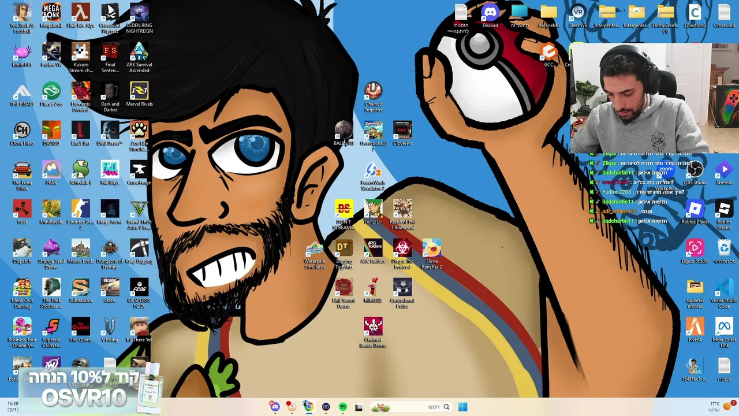The image size is (739, 416).
Task: Click the Meta Quest Link icon
Action: pos(724,332)
